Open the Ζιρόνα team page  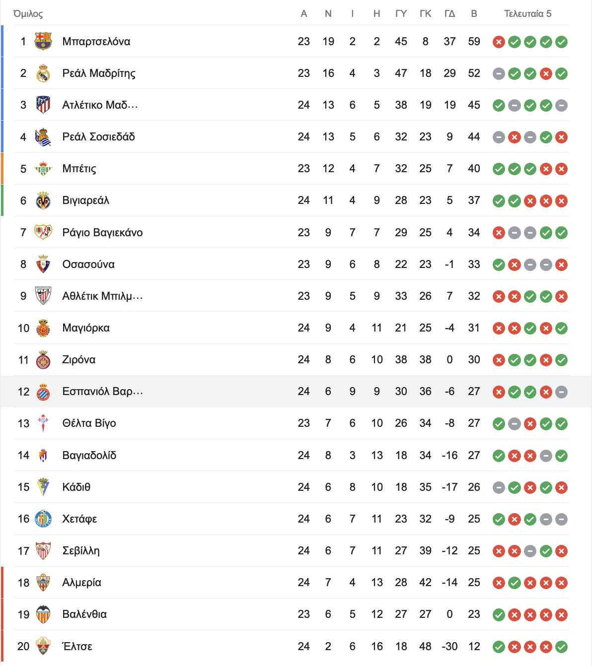point(79,360)
